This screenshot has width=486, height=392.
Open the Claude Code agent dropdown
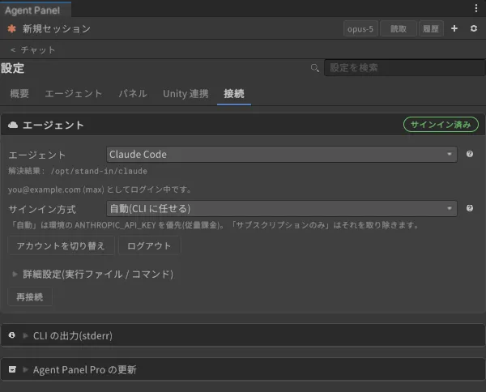point(281,155)
